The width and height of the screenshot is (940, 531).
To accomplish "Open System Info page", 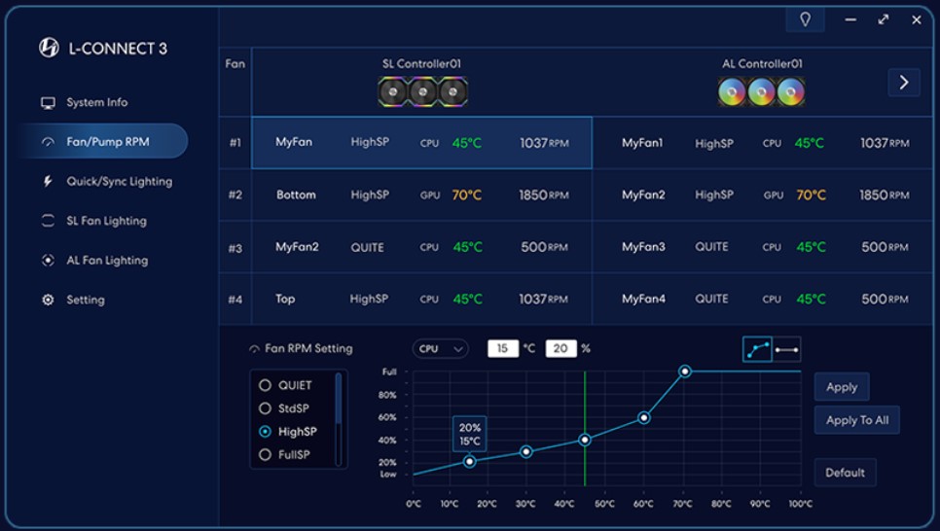I will pos(97,102).
